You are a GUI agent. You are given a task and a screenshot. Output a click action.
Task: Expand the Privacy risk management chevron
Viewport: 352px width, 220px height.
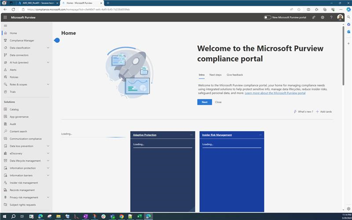(48, 197)
